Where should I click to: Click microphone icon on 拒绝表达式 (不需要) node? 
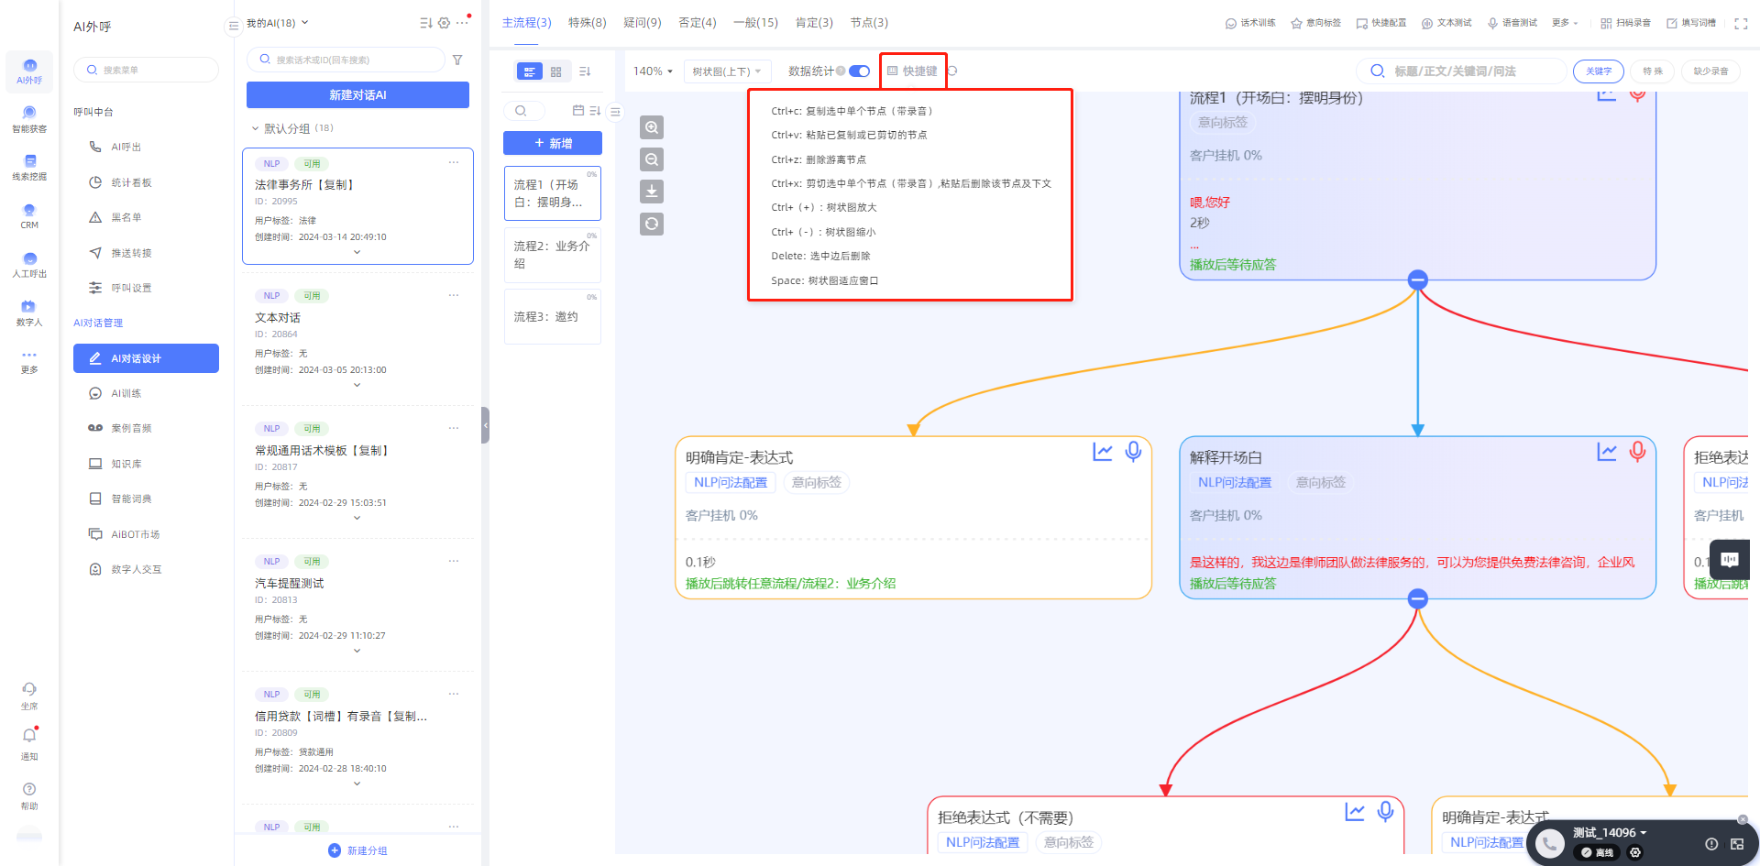click(x=1386, y=811)
